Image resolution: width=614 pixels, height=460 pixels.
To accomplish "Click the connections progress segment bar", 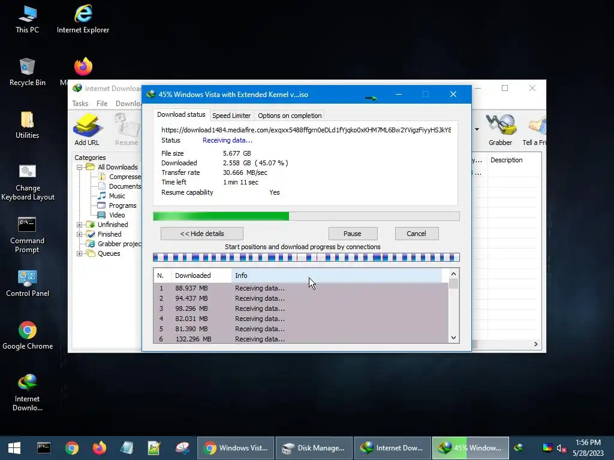I will point(306,257).
